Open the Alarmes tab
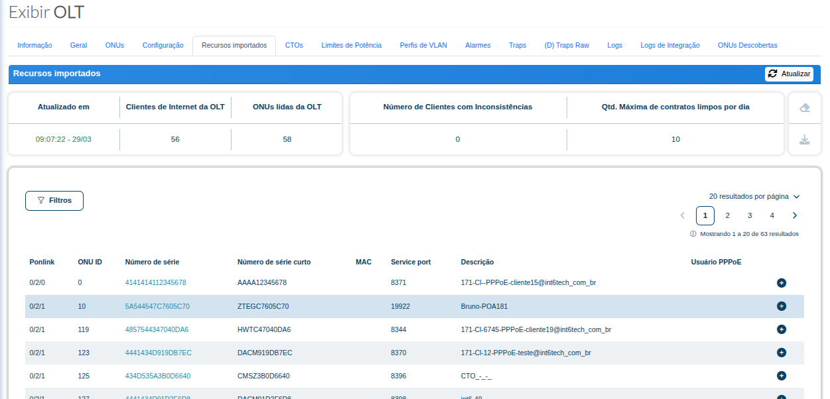Image resolution: width=830 pixels, height=399 pixels. (478, 46)
